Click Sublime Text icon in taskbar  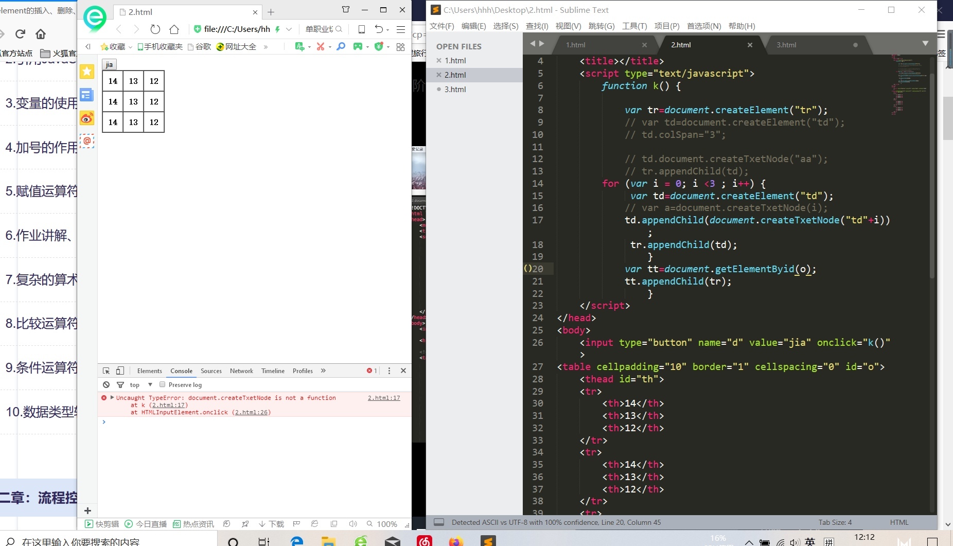pos(488,541)
